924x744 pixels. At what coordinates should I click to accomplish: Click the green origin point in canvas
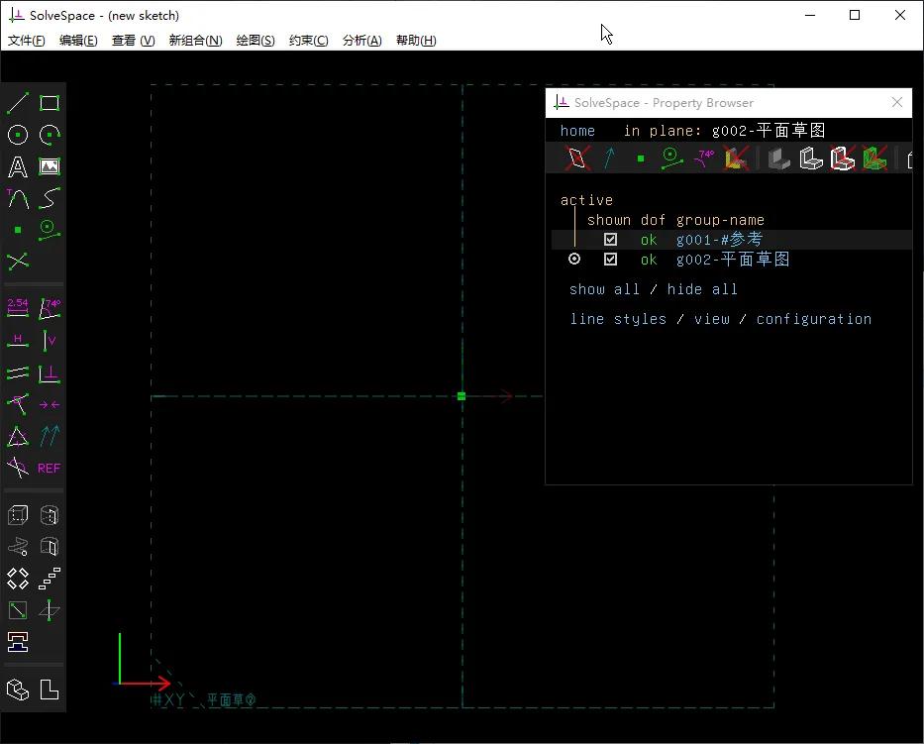click(x=462, y=396)
